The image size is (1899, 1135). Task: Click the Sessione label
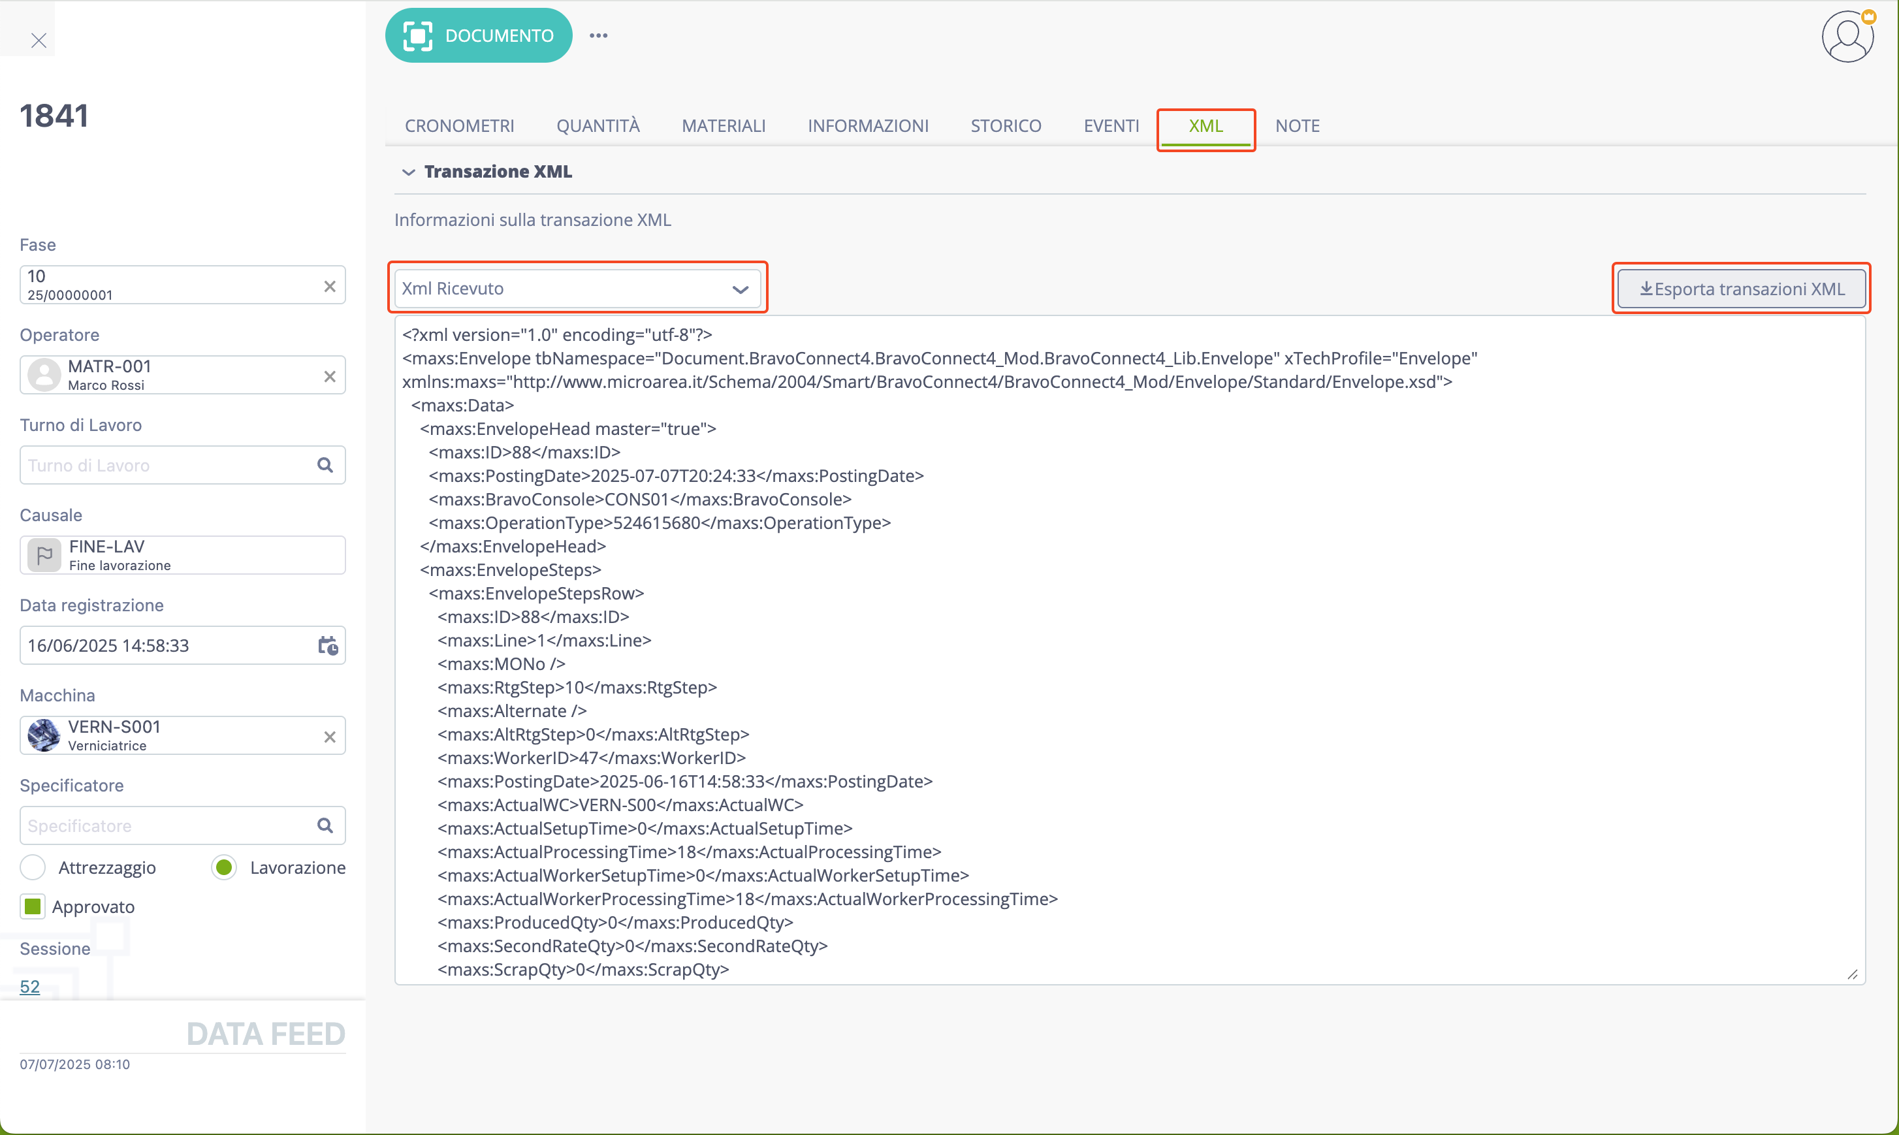pyautogui.click(x=55, y=948)
